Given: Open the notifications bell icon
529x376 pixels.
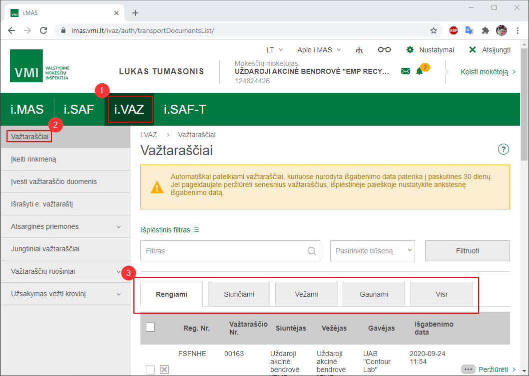Looking at the screenshot, I should click(419, 71).
